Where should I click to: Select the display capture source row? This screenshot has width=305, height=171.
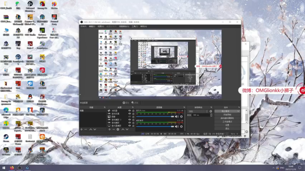(x=120, y=126)
